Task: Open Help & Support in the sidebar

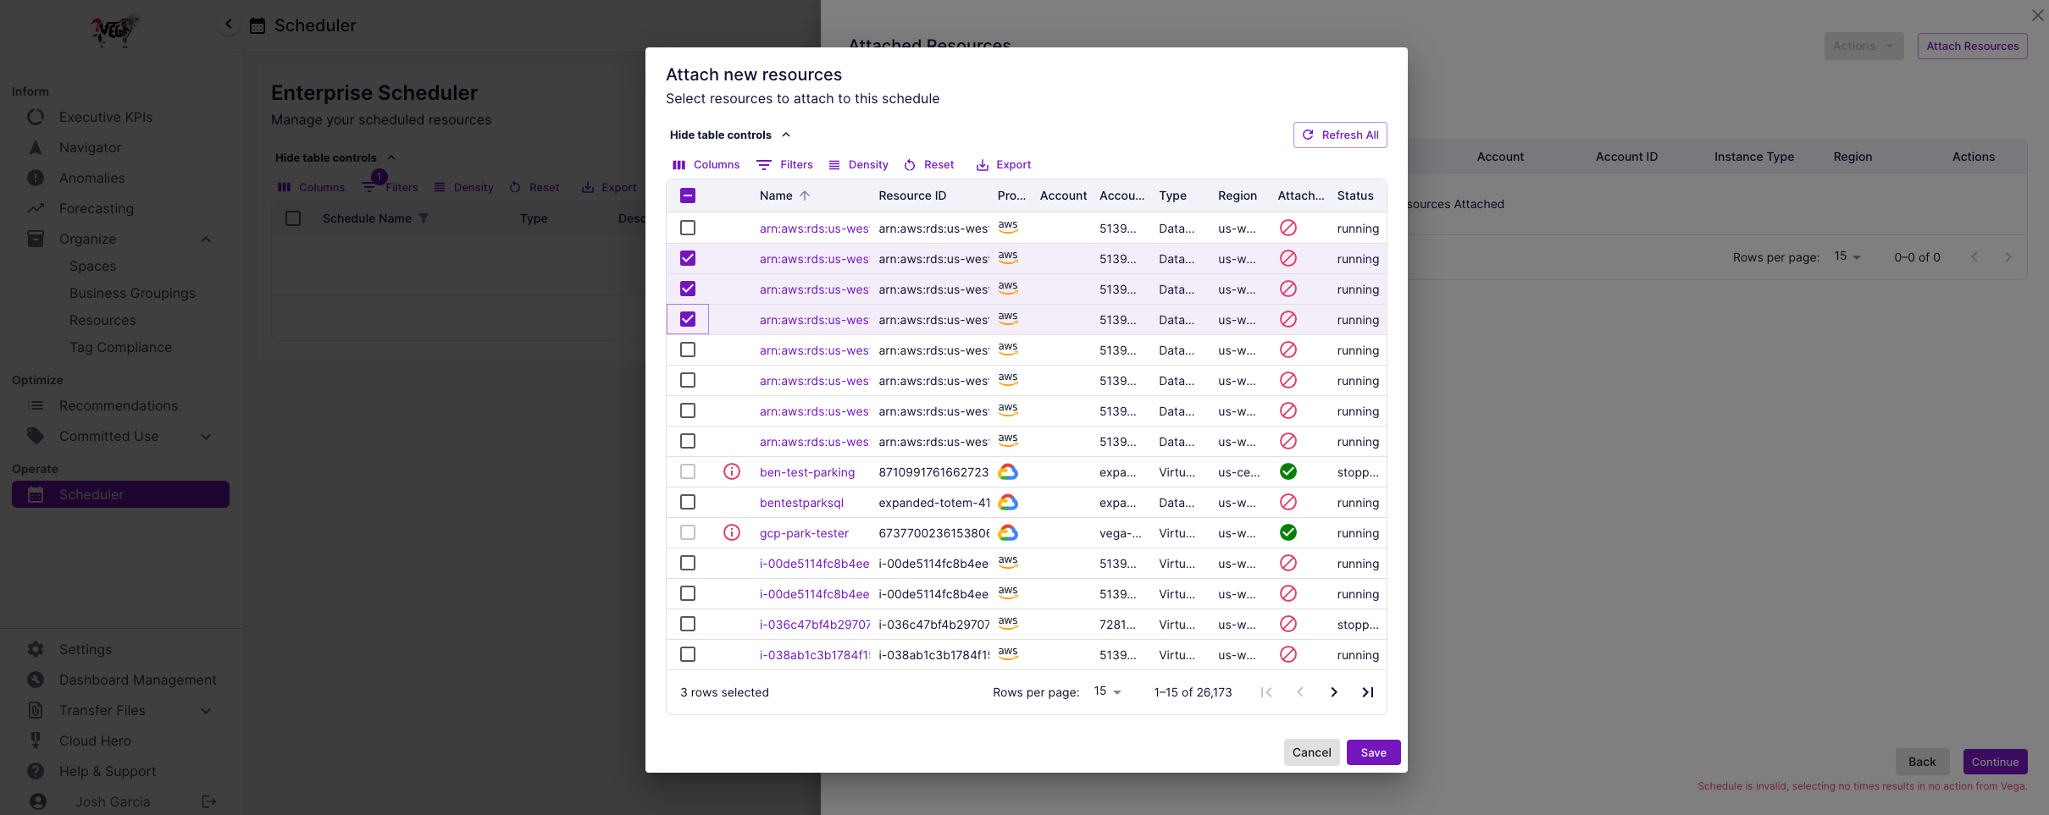Action: pos(108,772)
